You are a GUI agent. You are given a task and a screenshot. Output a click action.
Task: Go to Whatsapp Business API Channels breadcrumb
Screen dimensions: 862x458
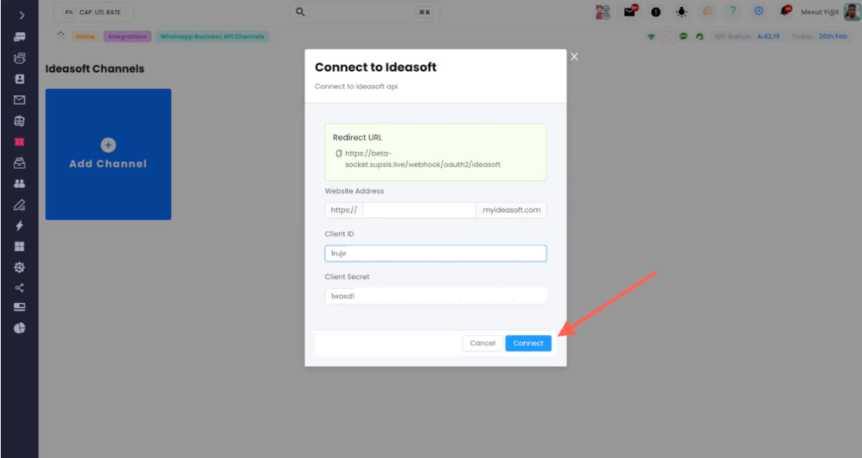click(212, 36)
